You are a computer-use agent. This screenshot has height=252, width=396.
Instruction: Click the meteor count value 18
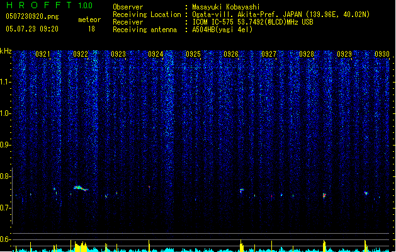tap(91, 29)
